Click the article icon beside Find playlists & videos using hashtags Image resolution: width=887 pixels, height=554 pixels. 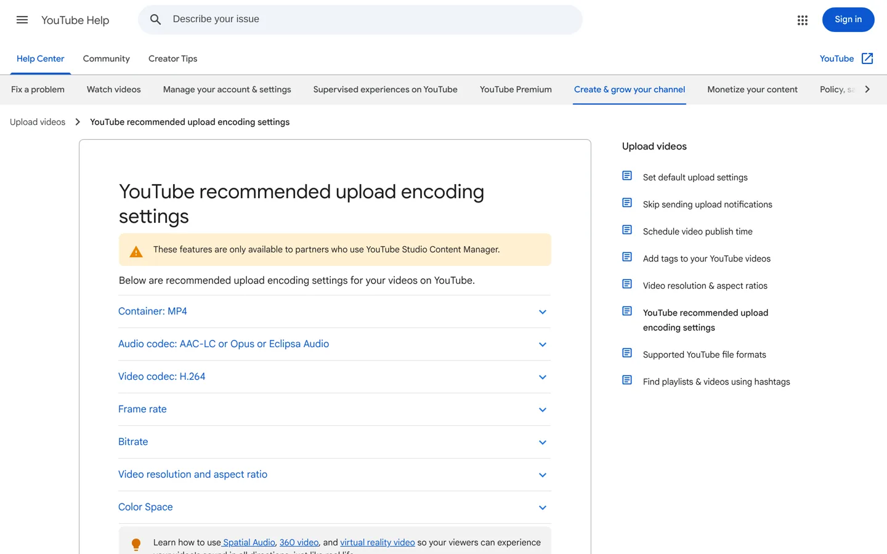(627, 380)
